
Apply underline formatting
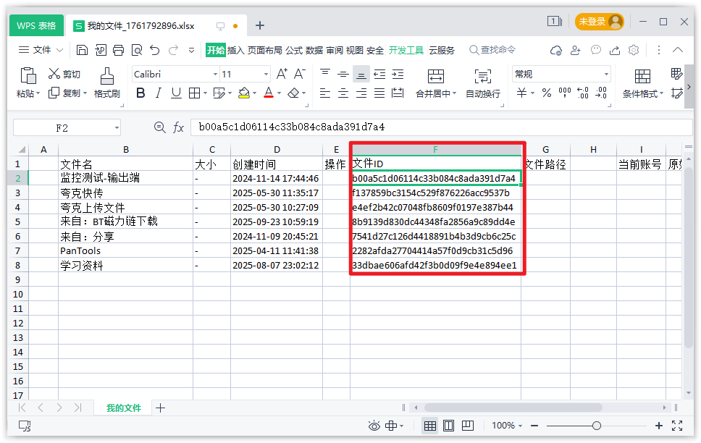coord(176,93)
